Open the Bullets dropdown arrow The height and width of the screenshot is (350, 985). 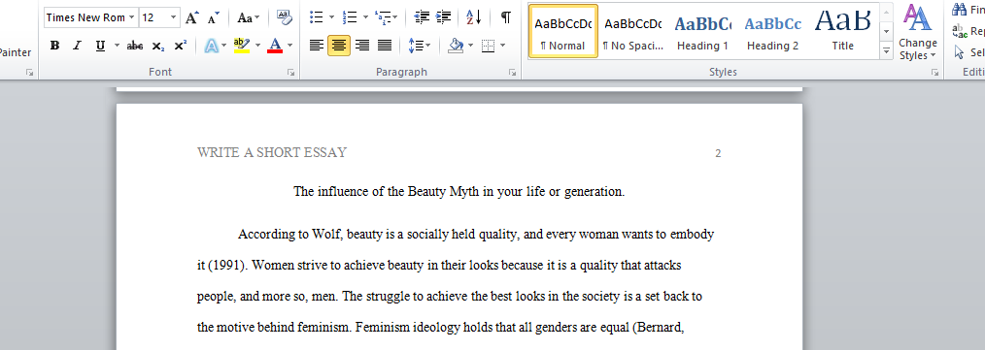coord(331,17)
